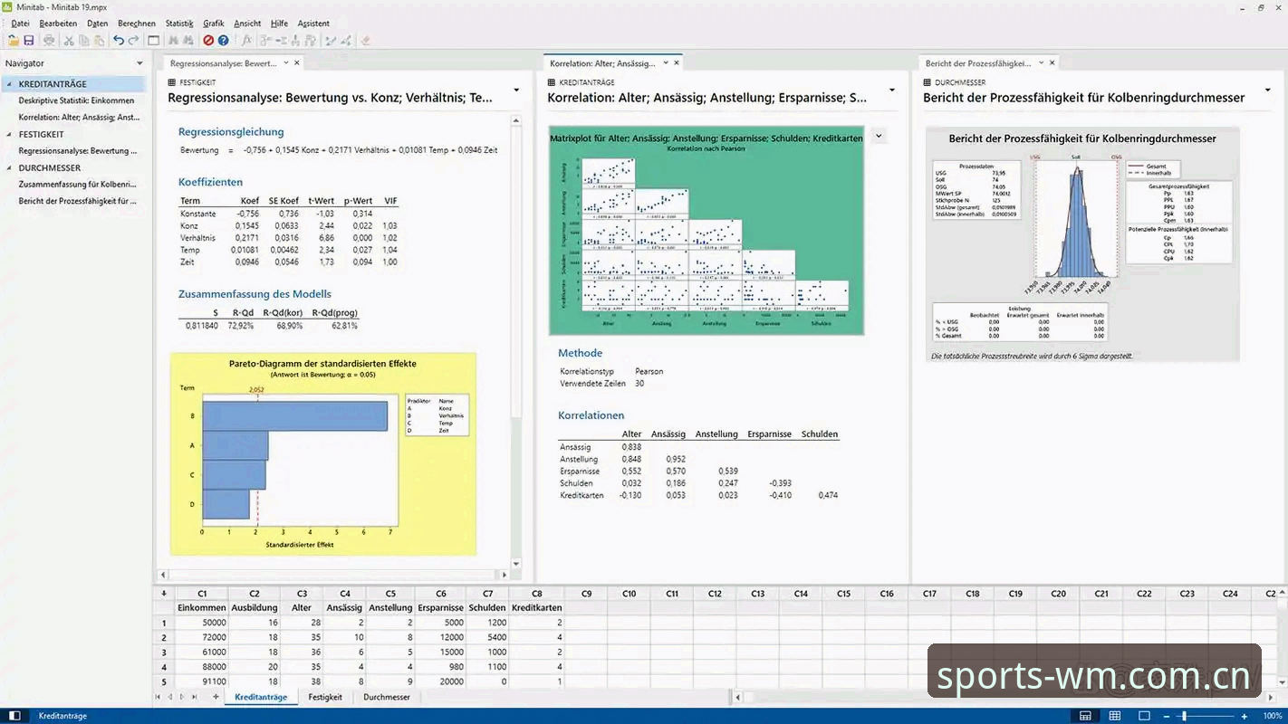
Task: Open Help via blue question mark icon
Action: click(x=224, y=41)
